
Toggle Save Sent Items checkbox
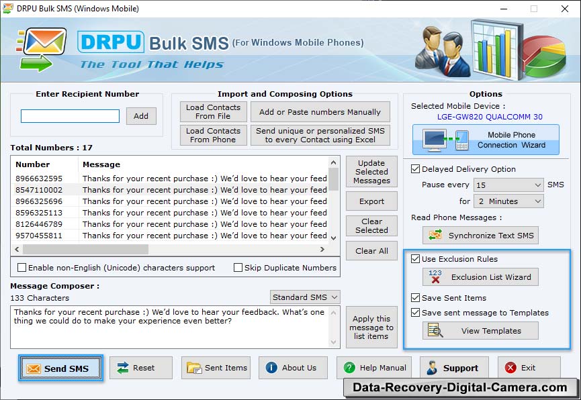click(x=415, y=297)
